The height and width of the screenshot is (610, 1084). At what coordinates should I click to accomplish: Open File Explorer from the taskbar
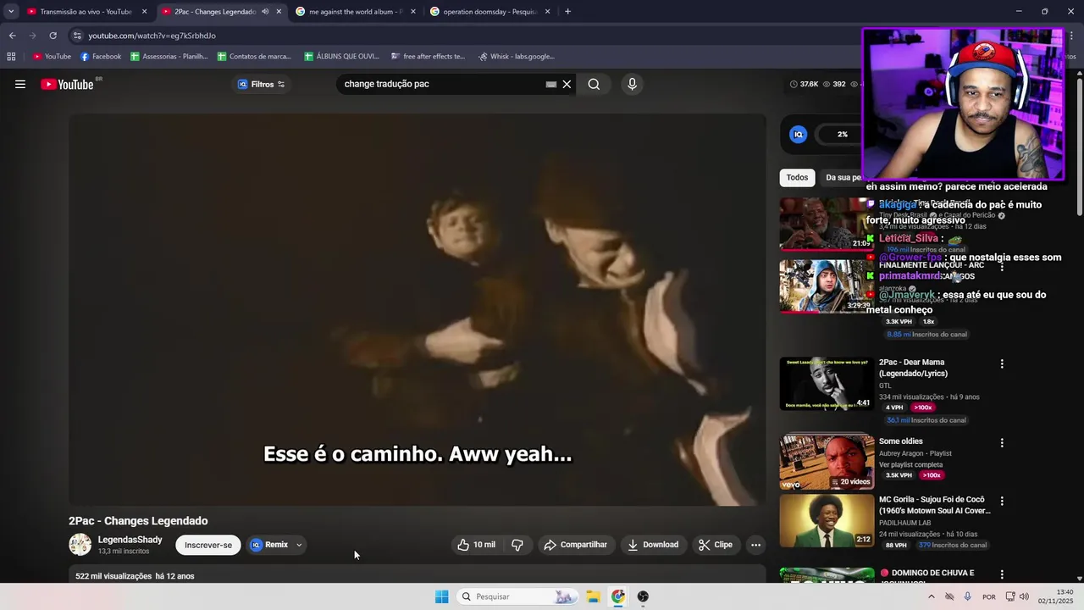(x=593, y=596)
